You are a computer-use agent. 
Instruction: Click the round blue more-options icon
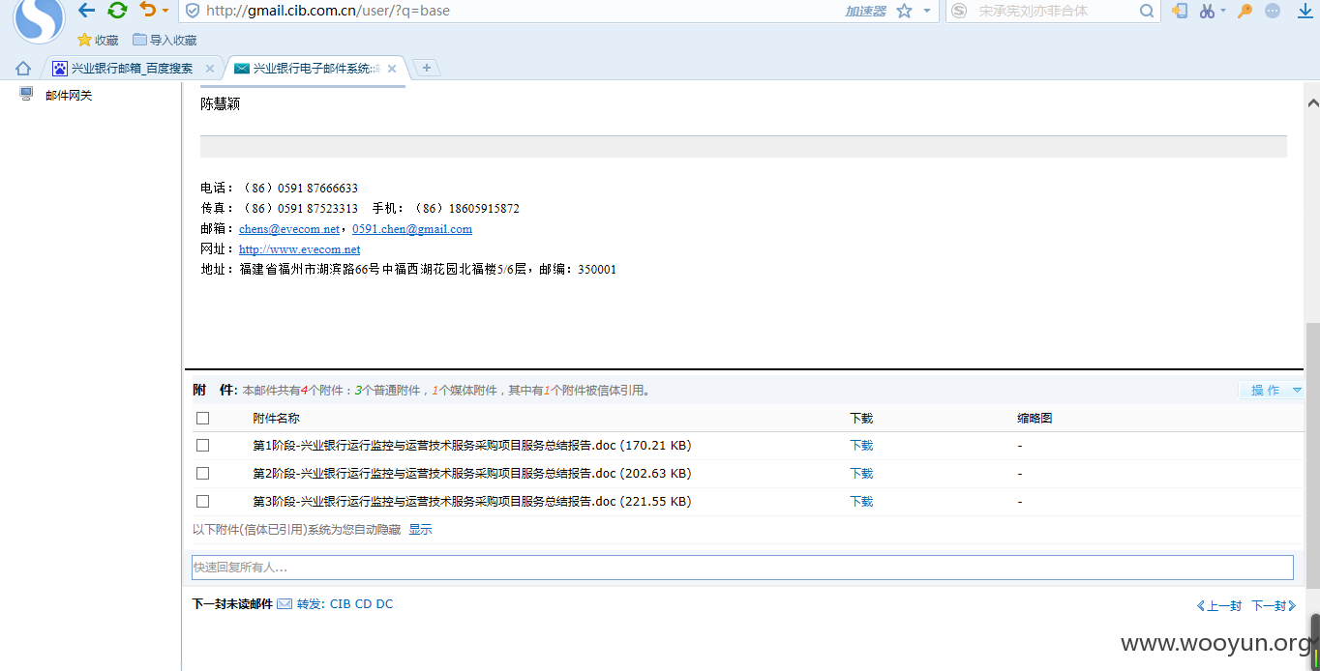click(x=1273, y=11)
